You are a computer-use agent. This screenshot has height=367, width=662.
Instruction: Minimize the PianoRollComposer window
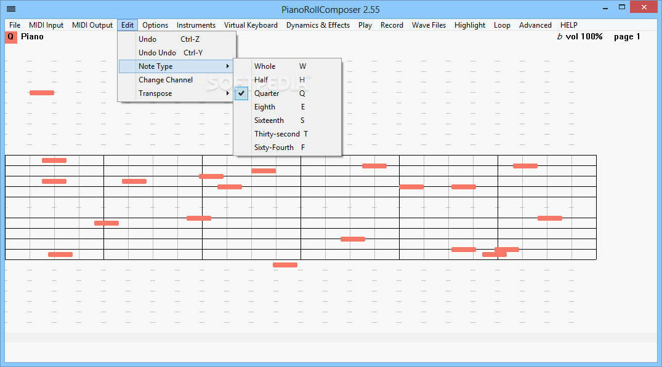pos(605,7)
